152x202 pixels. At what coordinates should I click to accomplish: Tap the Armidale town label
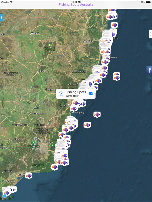coord(88,41)
